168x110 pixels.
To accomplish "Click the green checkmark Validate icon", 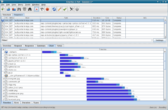I will point(65,9).
